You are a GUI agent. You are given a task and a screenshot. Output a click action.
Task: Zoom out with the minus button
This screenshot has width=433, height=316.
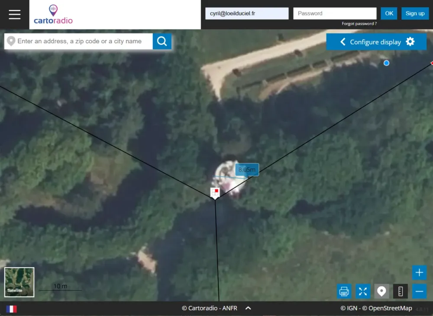tap(419, 291)
